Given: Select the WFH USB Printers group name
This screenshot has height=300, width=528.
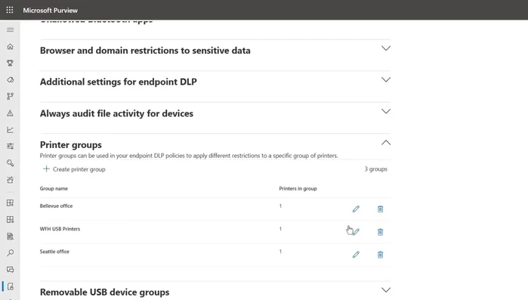Looking at the screenshot, I should pos(60,229).
